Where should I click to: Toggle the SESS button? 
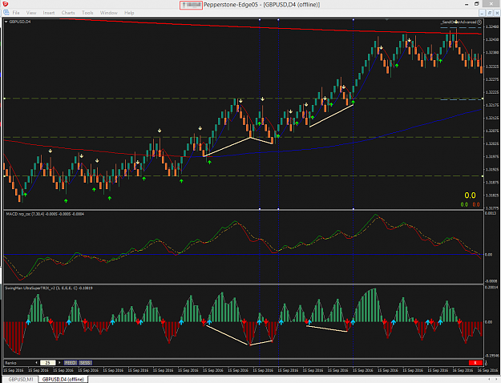click(x=85, y=362)
